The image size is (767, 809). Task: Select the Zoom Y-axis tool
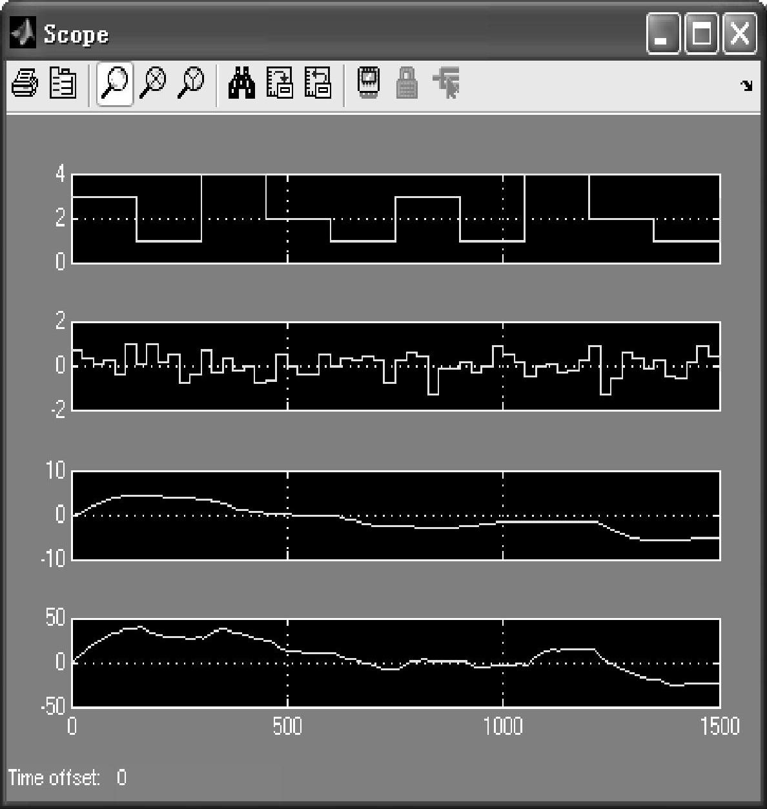coord(190,83)
